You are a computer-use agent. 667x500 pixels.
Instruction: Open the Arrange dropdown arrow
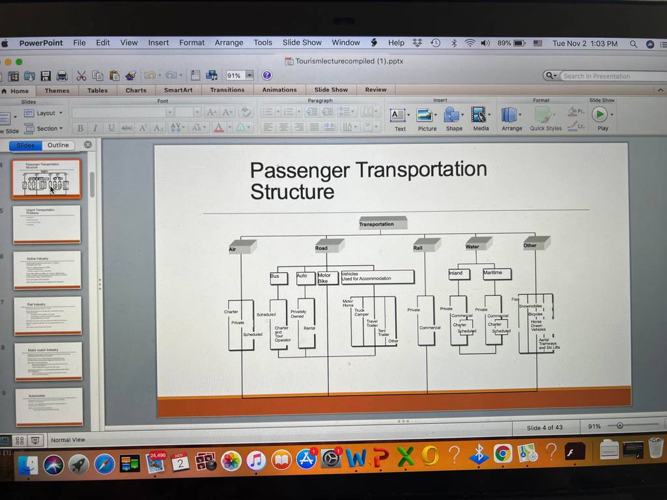pos(520,115)
